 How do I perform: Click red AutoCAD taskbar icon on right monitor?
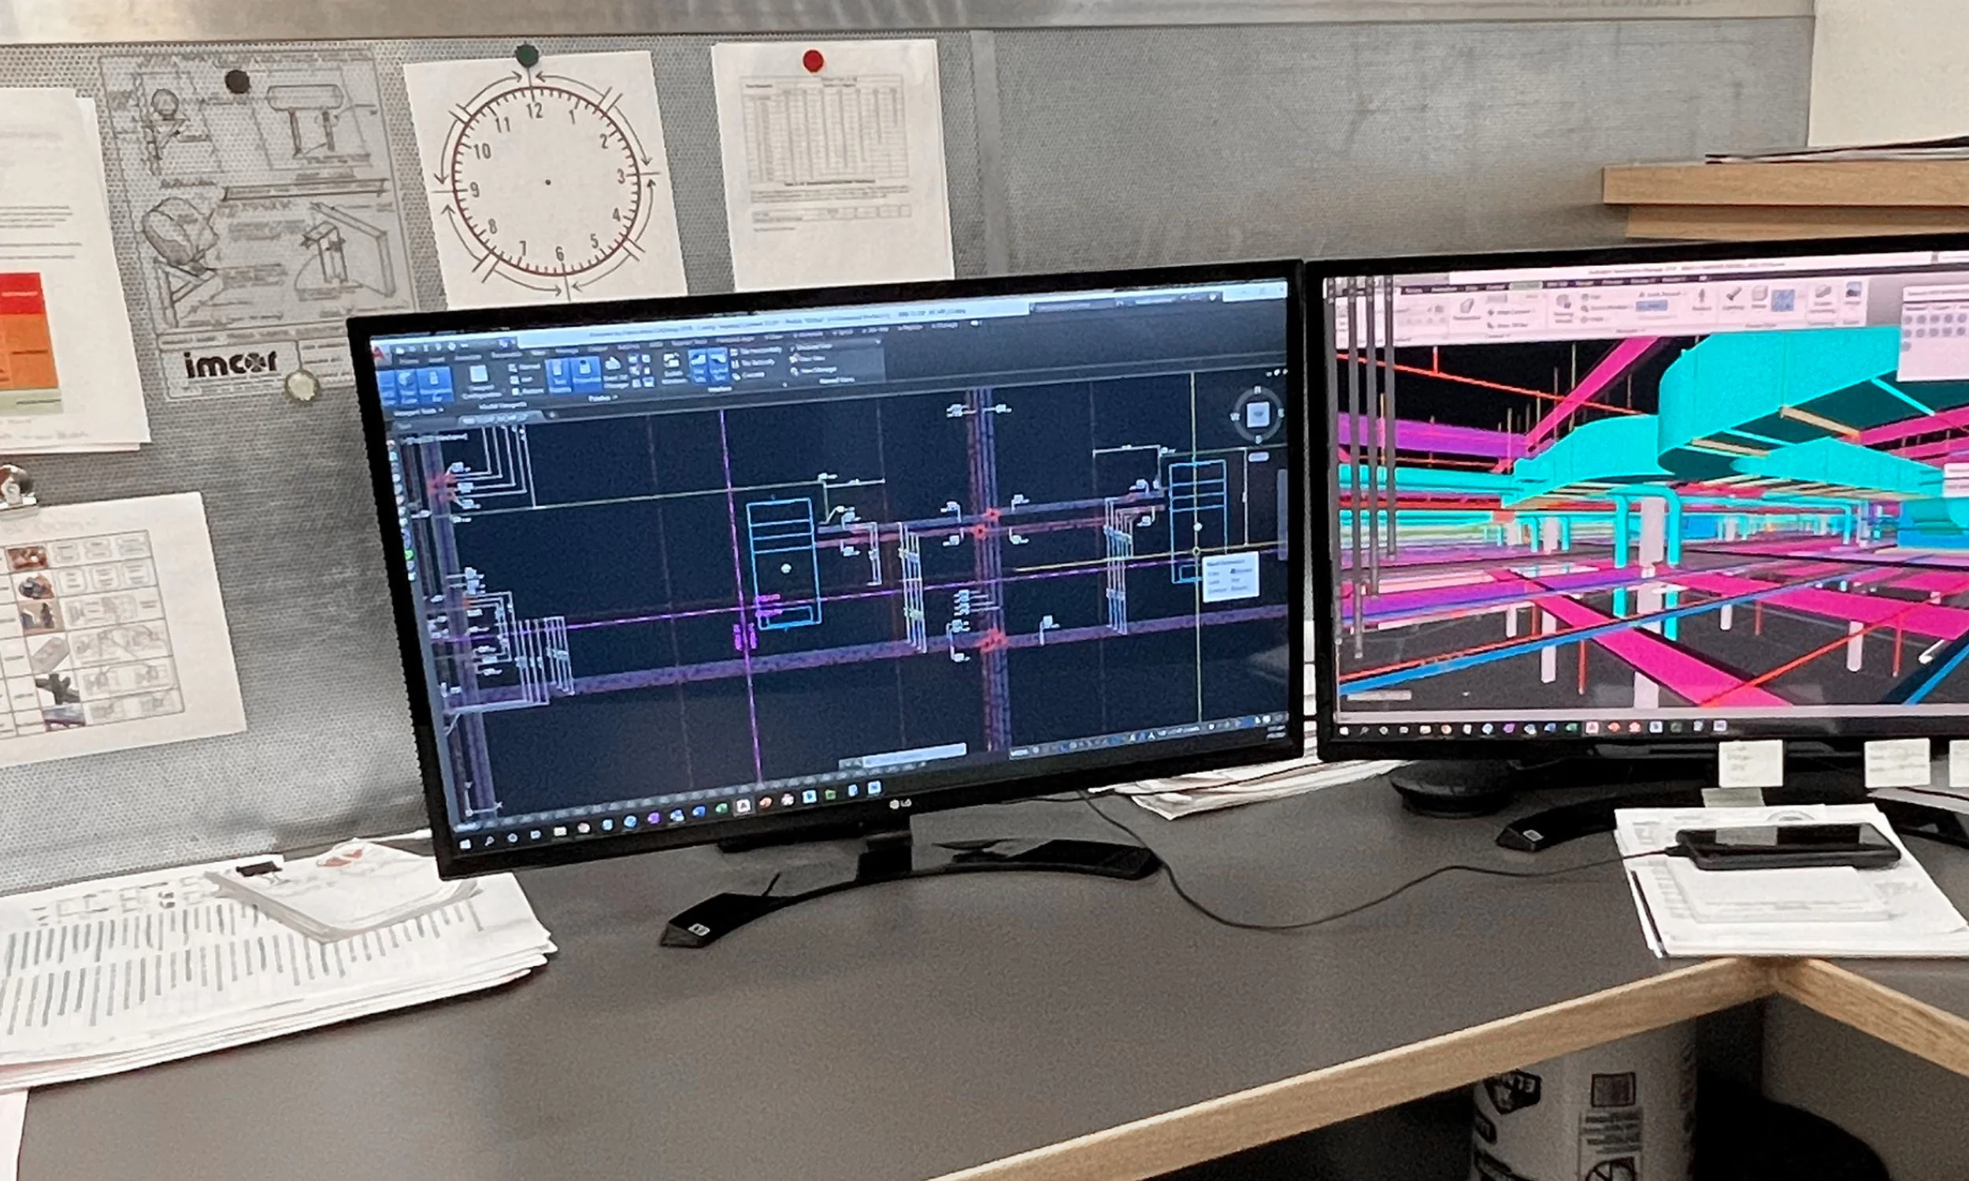(1593, 728)
